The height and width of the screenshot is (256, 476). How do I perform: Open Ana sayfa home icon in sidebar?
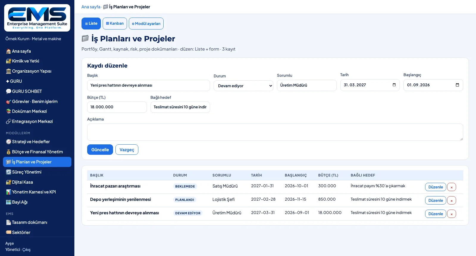[x=9, y=51]
